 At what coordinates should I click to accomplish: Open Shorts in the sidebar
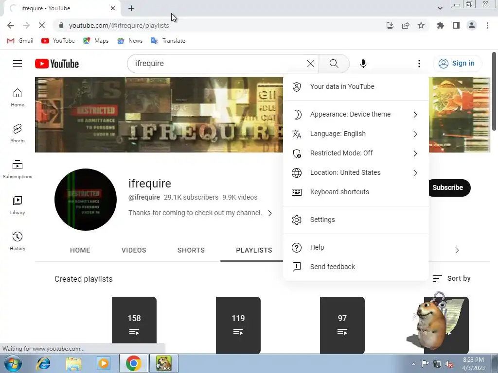18,133
